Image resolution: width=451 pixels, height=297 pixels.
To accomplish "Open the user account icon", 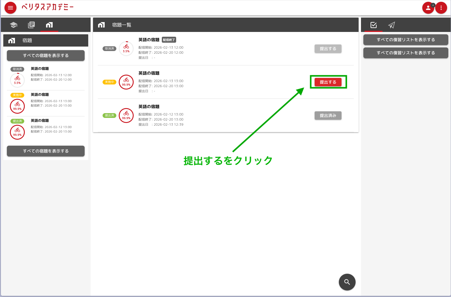I will click(428, 8).
